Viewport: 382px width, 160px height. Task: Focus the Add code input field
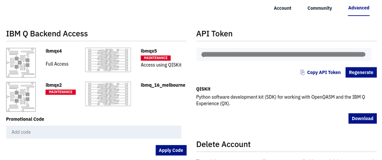point(94,132)
